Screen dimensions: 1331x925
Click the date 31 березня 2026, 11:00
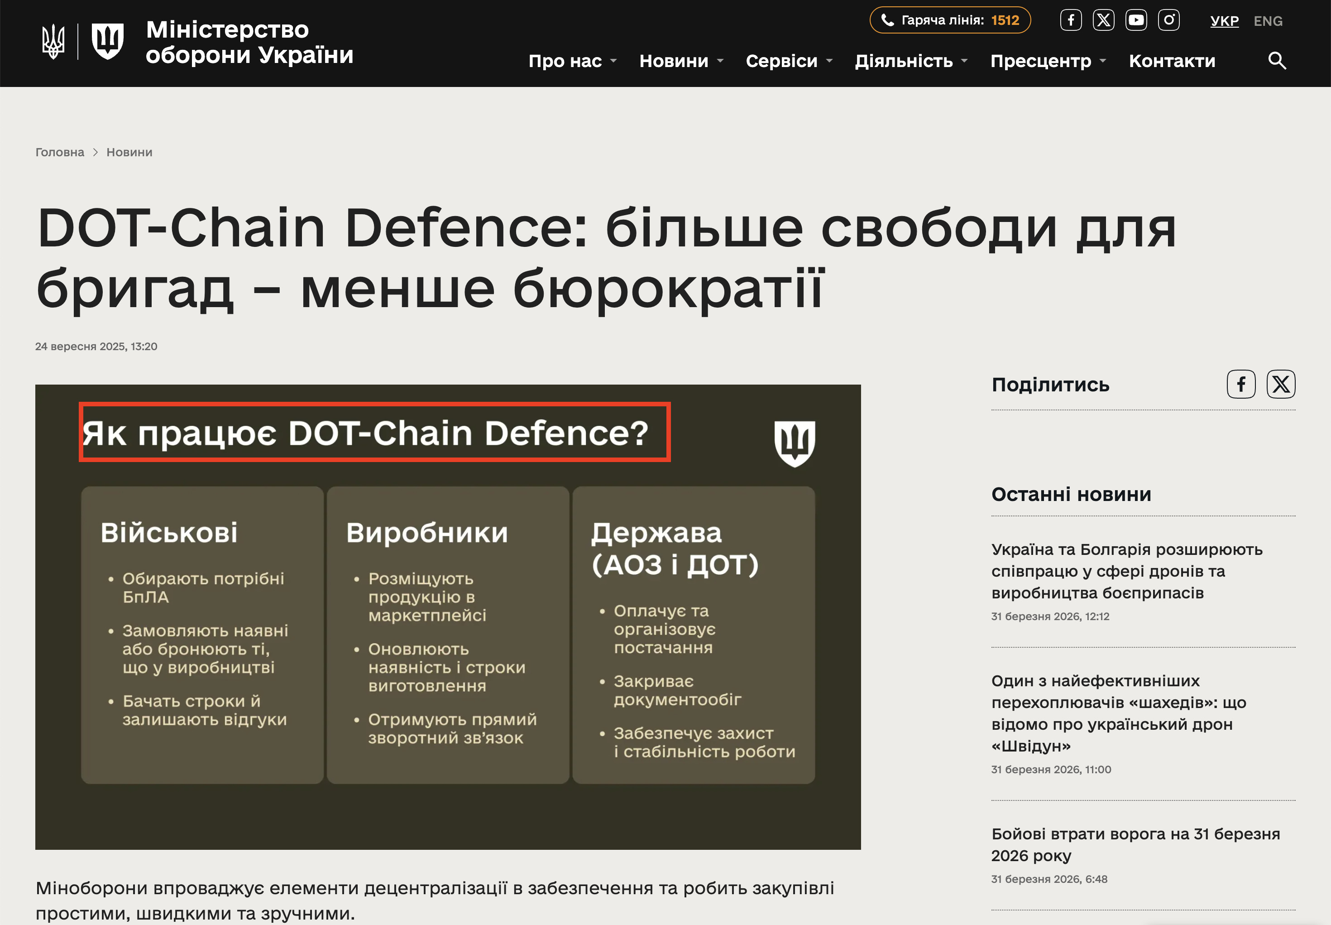1051,769
